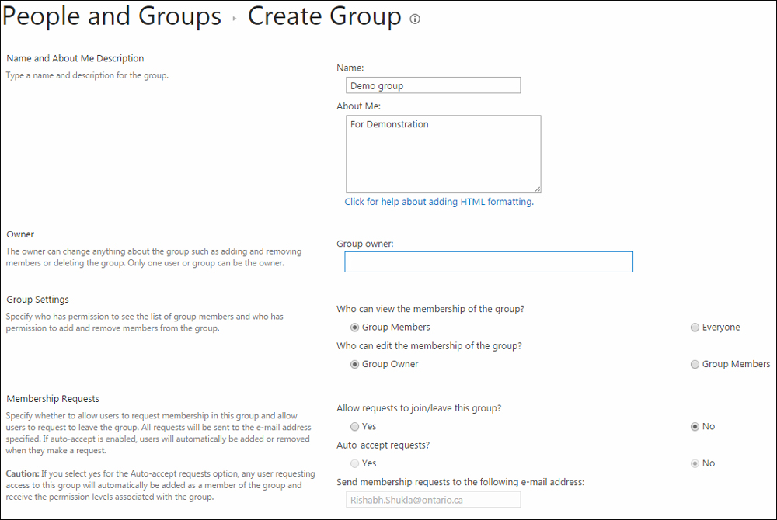The image size is (777, 520).
Task: Navigate back via People and Groups breadcrumb
Action: click(x=111, y=16)
